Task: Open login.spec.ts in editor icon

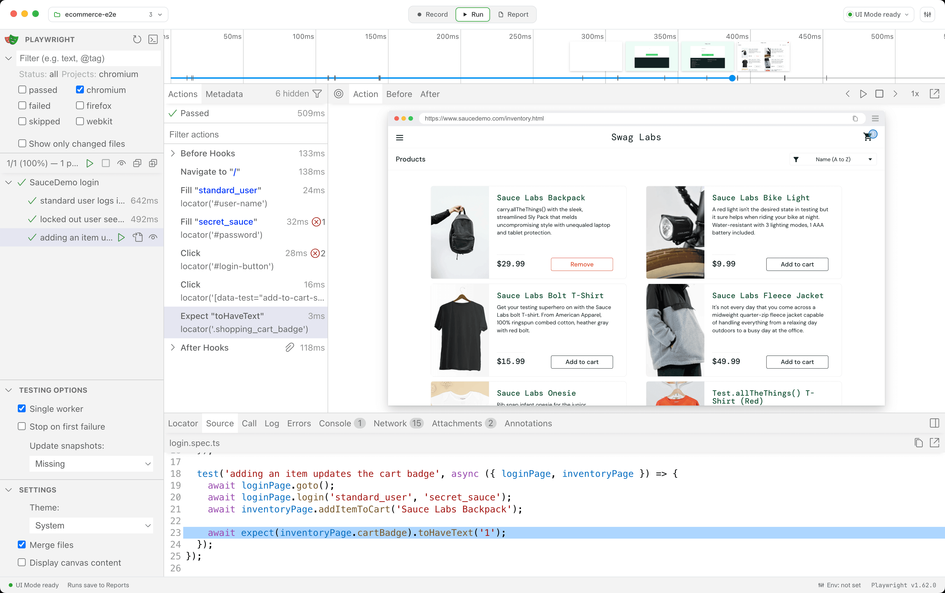Action: coord(934,443)
